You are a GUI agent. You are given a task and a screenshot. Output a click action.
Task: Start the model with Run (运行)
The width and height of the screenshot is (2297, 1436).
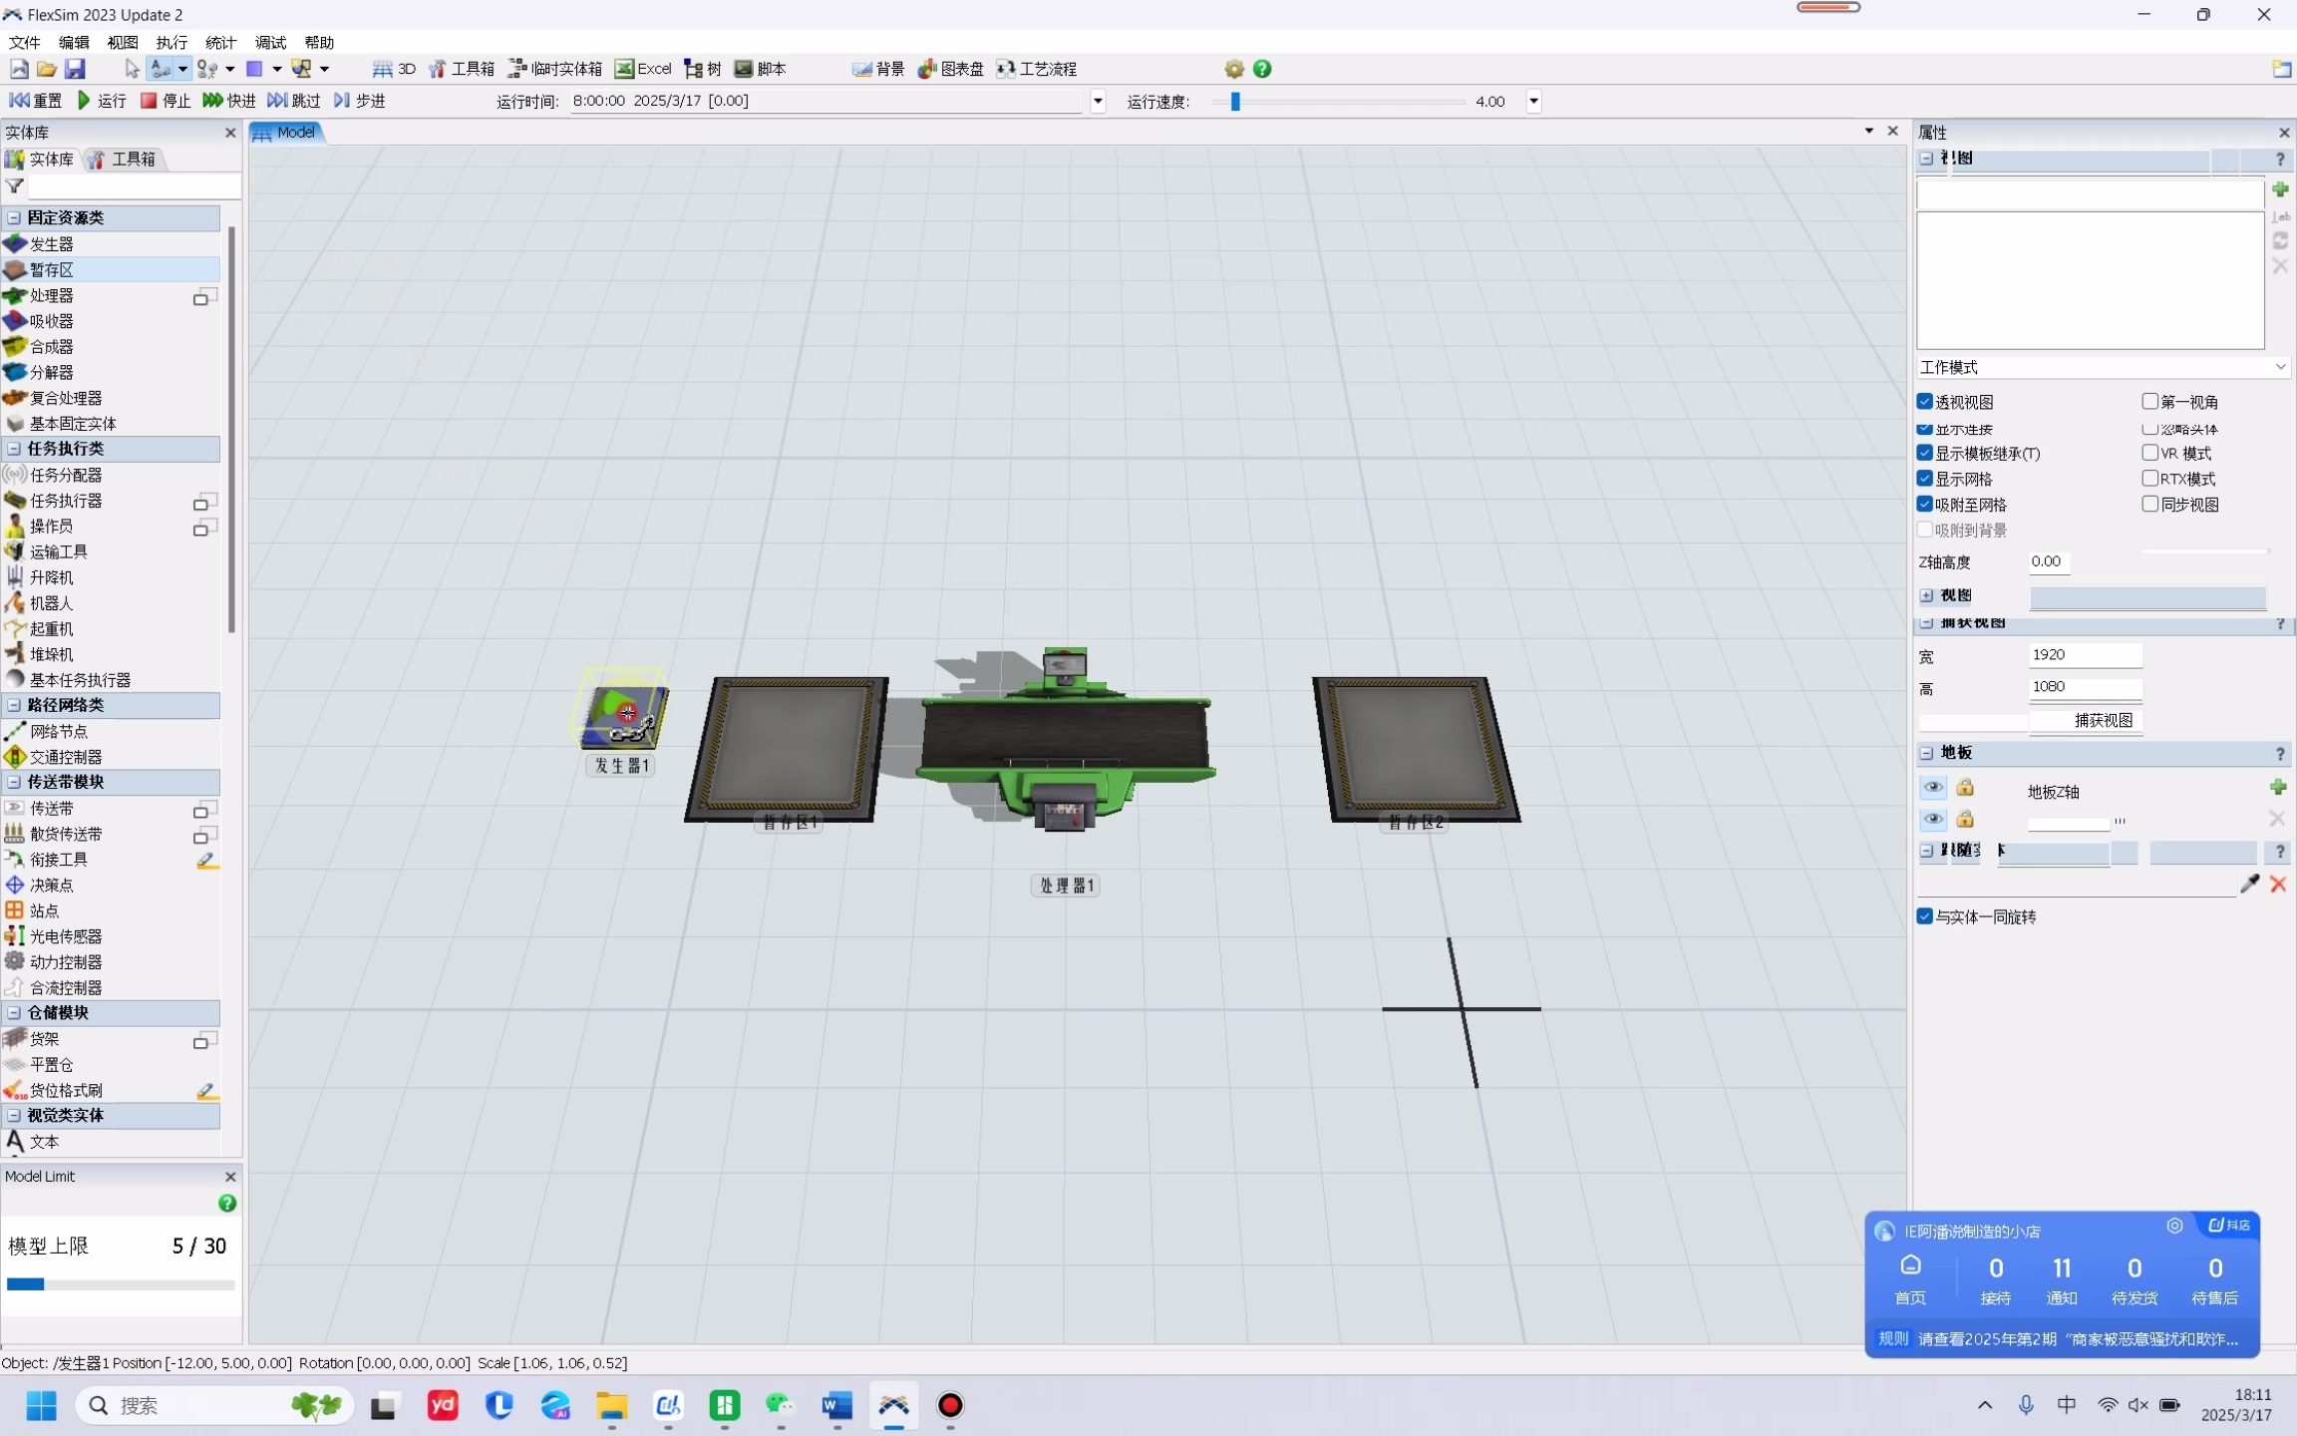(102, 101)
